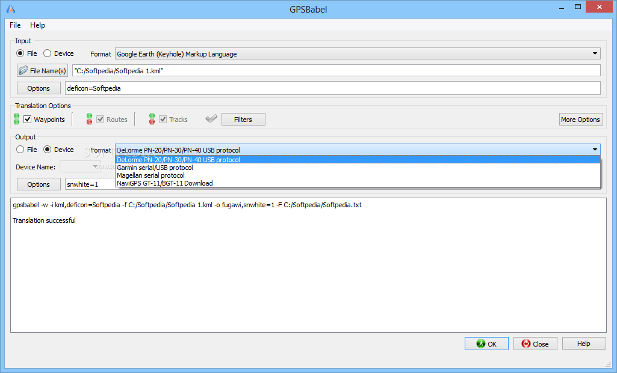Screen dimensions: 617x373
Task: Click the gray checkmark icon beside Filters
Action: click(211, 118)
